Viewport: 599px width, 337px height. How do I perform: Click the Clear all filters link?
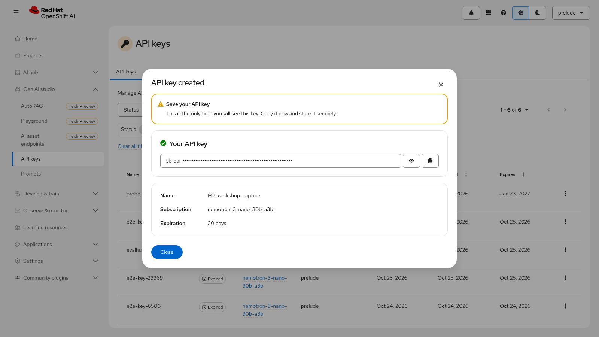(x=130, y=146)
